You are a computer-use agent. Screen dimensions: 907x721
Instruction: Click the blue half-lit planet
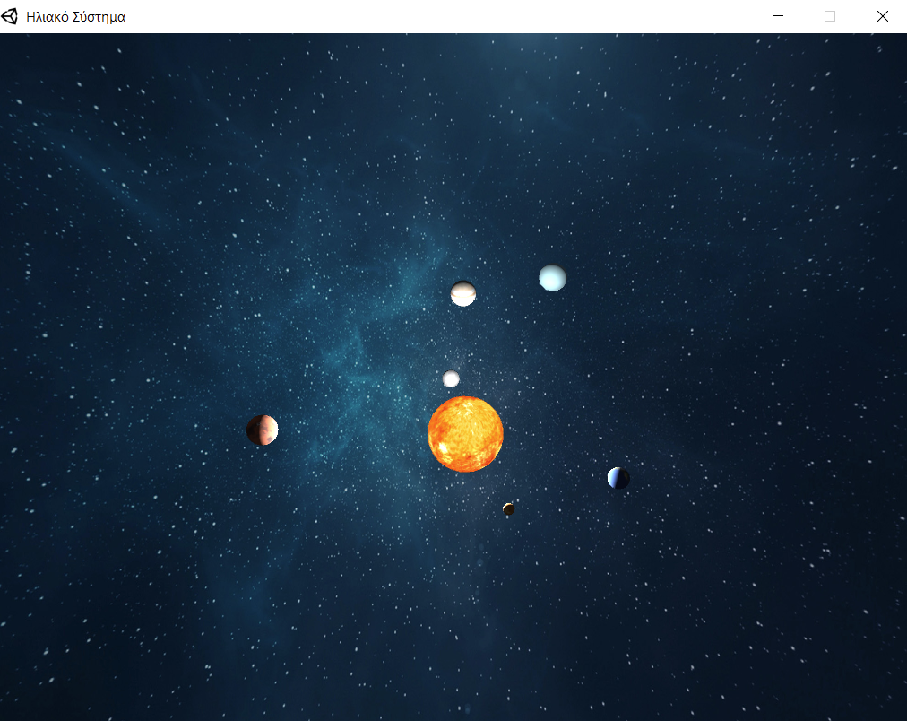[x=618, y=478]
